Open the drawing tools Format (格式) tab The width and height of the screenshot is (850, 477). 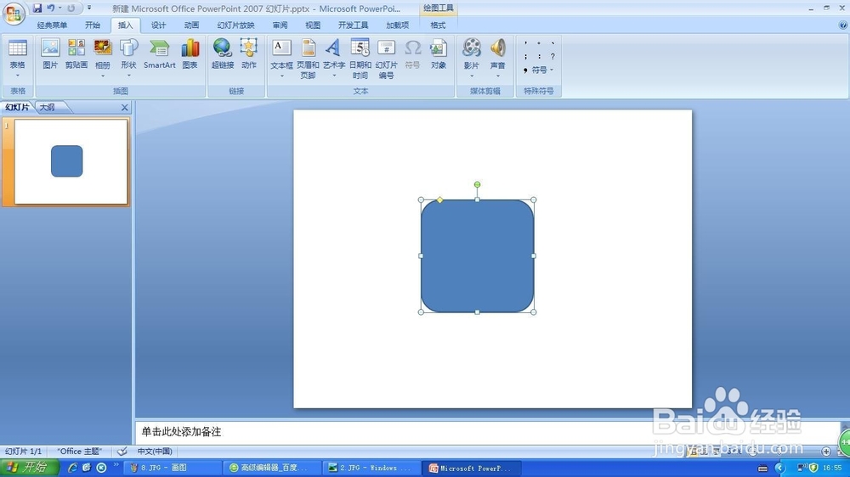tap(438, 25)
